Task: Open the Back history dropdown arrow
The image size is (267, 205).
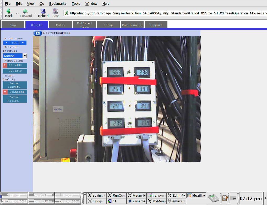Action: pyautogui.click(x=17, y=13)
